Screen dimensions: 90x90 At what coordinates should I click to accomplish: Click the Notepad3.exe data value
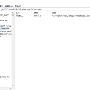pos(71,16)
